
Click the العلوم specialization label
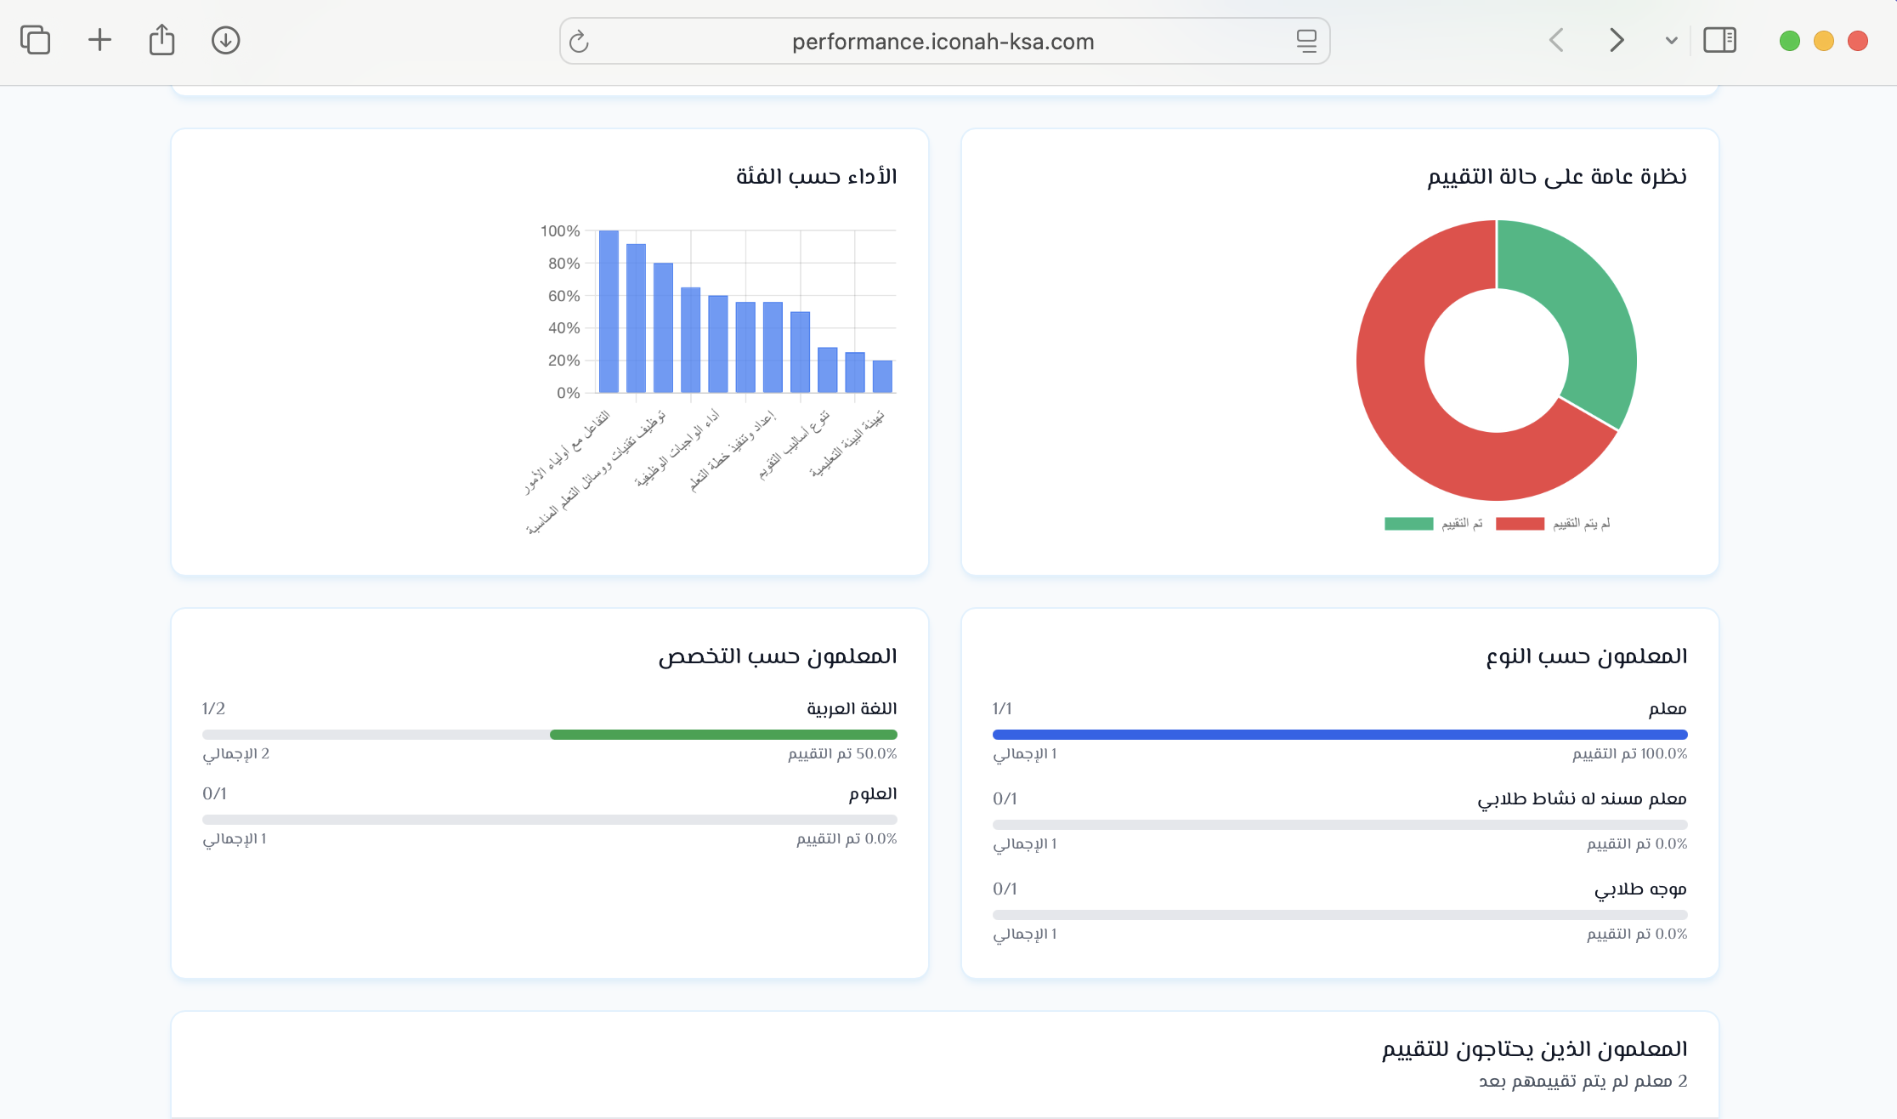point(873,793)
